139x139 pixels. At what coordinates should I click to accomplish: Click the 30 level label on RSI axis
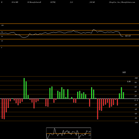2,41
